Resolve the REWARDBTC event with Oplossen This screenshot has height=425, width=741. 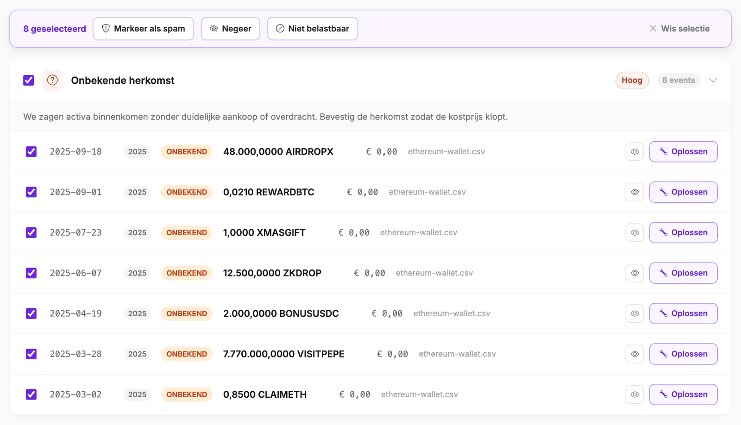[684, 192]
